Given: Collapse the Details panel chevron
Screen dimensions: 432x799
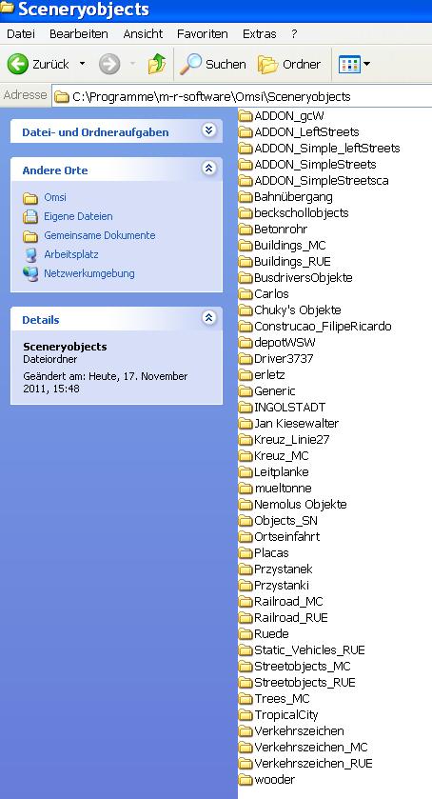Looking at the screenshot, I should coord(208,318).
